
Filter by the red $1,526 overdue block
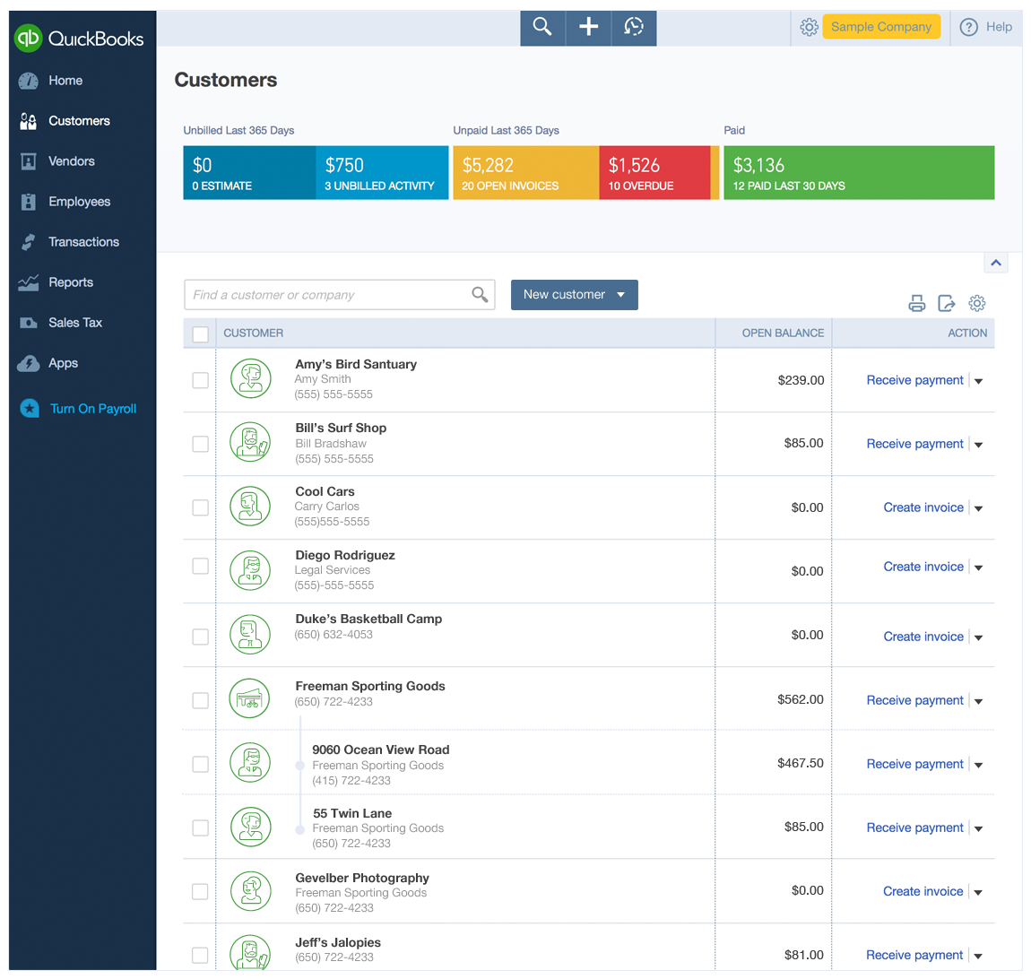pyautogui.click(x=654, y=173)
